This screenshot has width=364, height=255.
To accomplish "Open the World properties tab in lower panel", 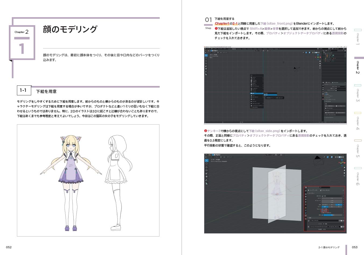I will tap(306, 205).
